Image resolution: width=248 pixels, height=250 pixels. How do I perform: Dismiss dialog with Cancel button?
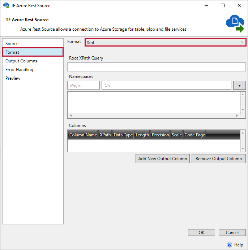point(232,232)
